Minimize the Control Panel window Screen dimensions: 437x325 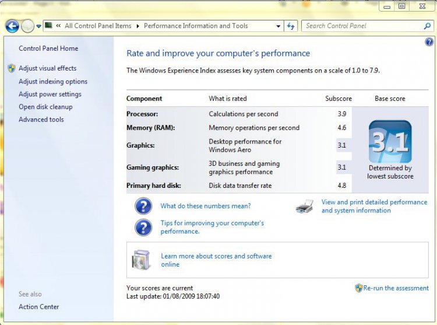(387, 6)
